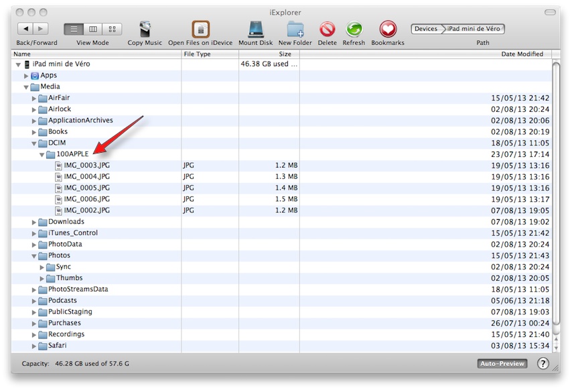Image resolution: width=572 pixels, height=390 pixels.
Task: Sort by the Size column header
Action: (x=269, y=54)
